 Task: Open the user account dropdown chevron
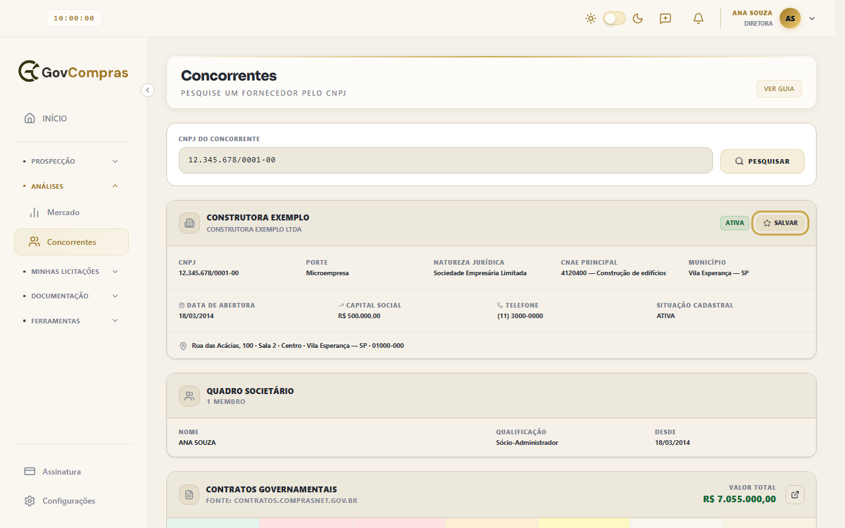(x=812, y=18)
